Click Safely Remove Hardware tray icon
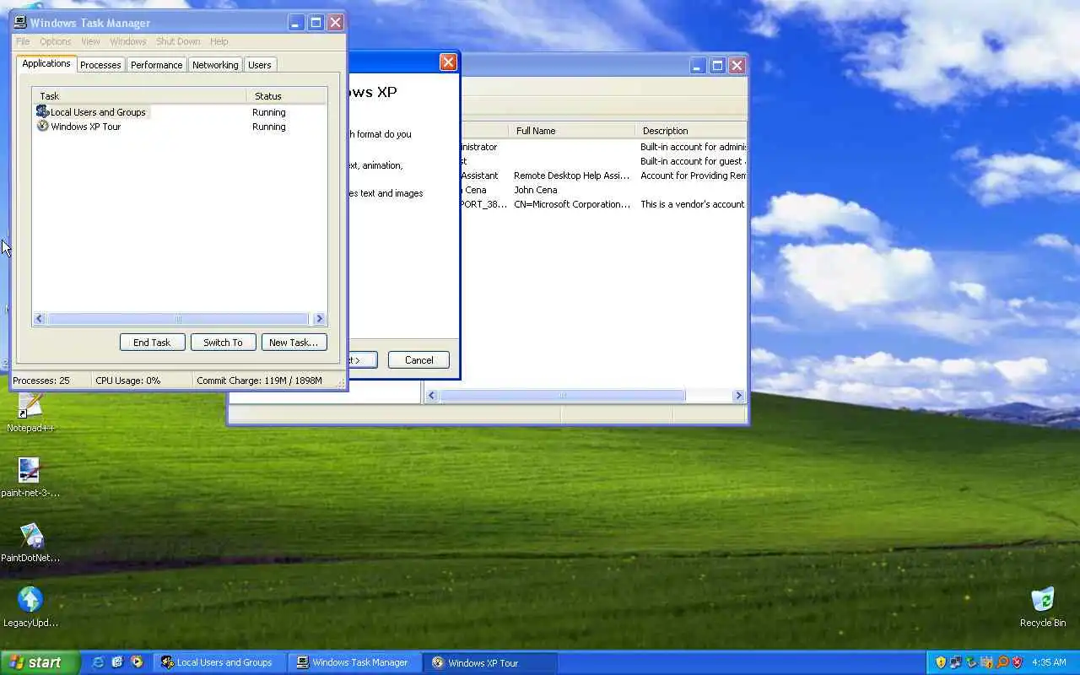 pyautogui.click(x=971, y=662)
